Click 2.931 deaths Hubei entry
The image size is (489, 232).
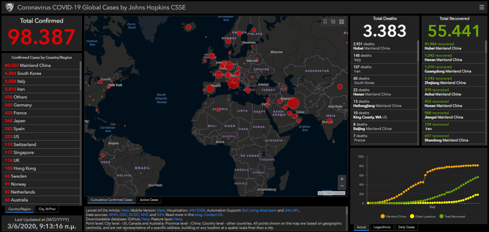384,46
